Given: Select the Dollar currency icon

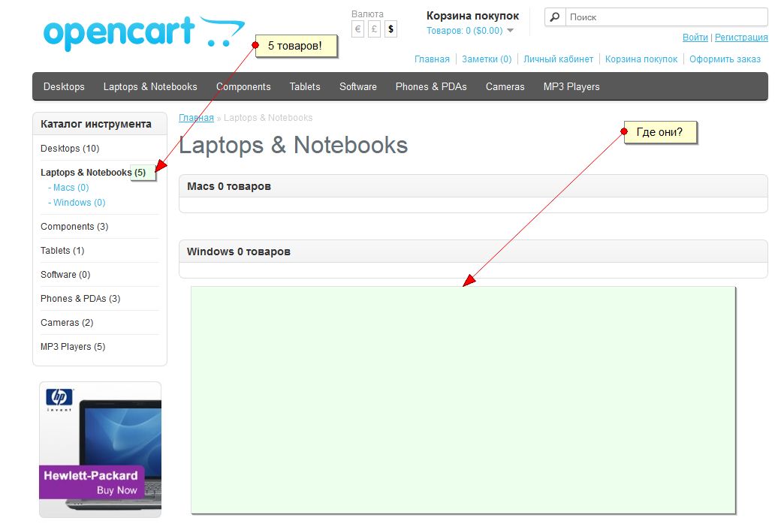Looking at the screenshot, I should coord(391,29).
